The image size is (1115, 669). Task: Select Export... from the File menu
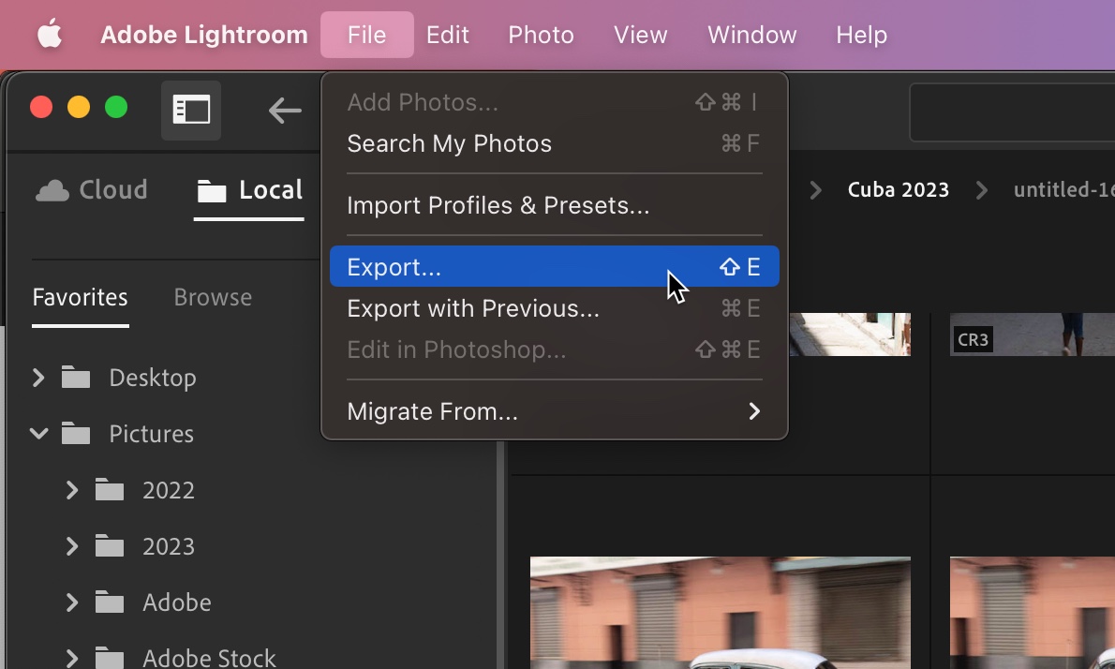(x=394, y=267)
